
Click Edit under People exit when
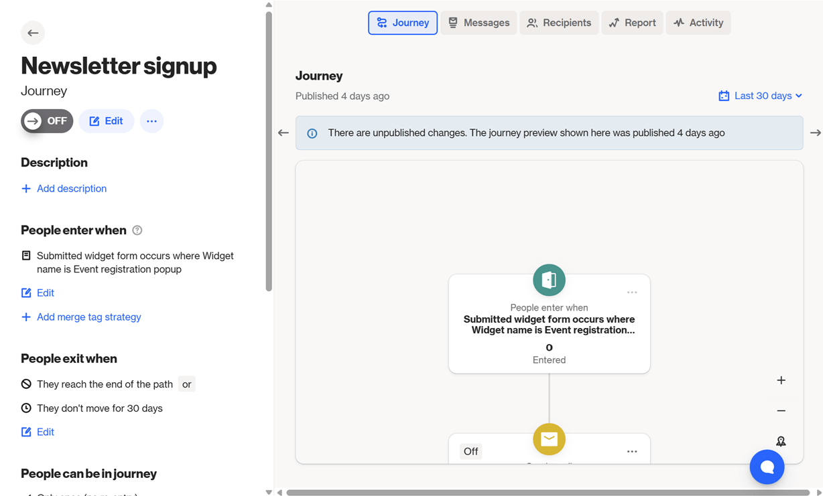coord(38,432)
